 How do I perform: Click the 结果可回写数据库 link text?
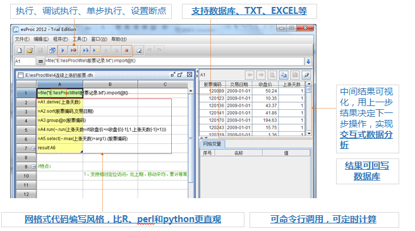[367, 171]
